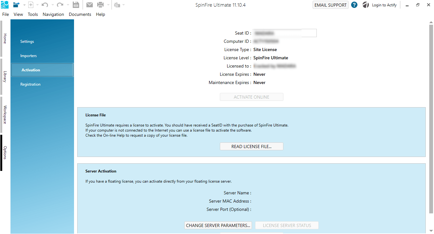Image resolution: width=434 pixels, height=234 pixels.
Task: Click the new document plus icon
Action: (31, 5)
